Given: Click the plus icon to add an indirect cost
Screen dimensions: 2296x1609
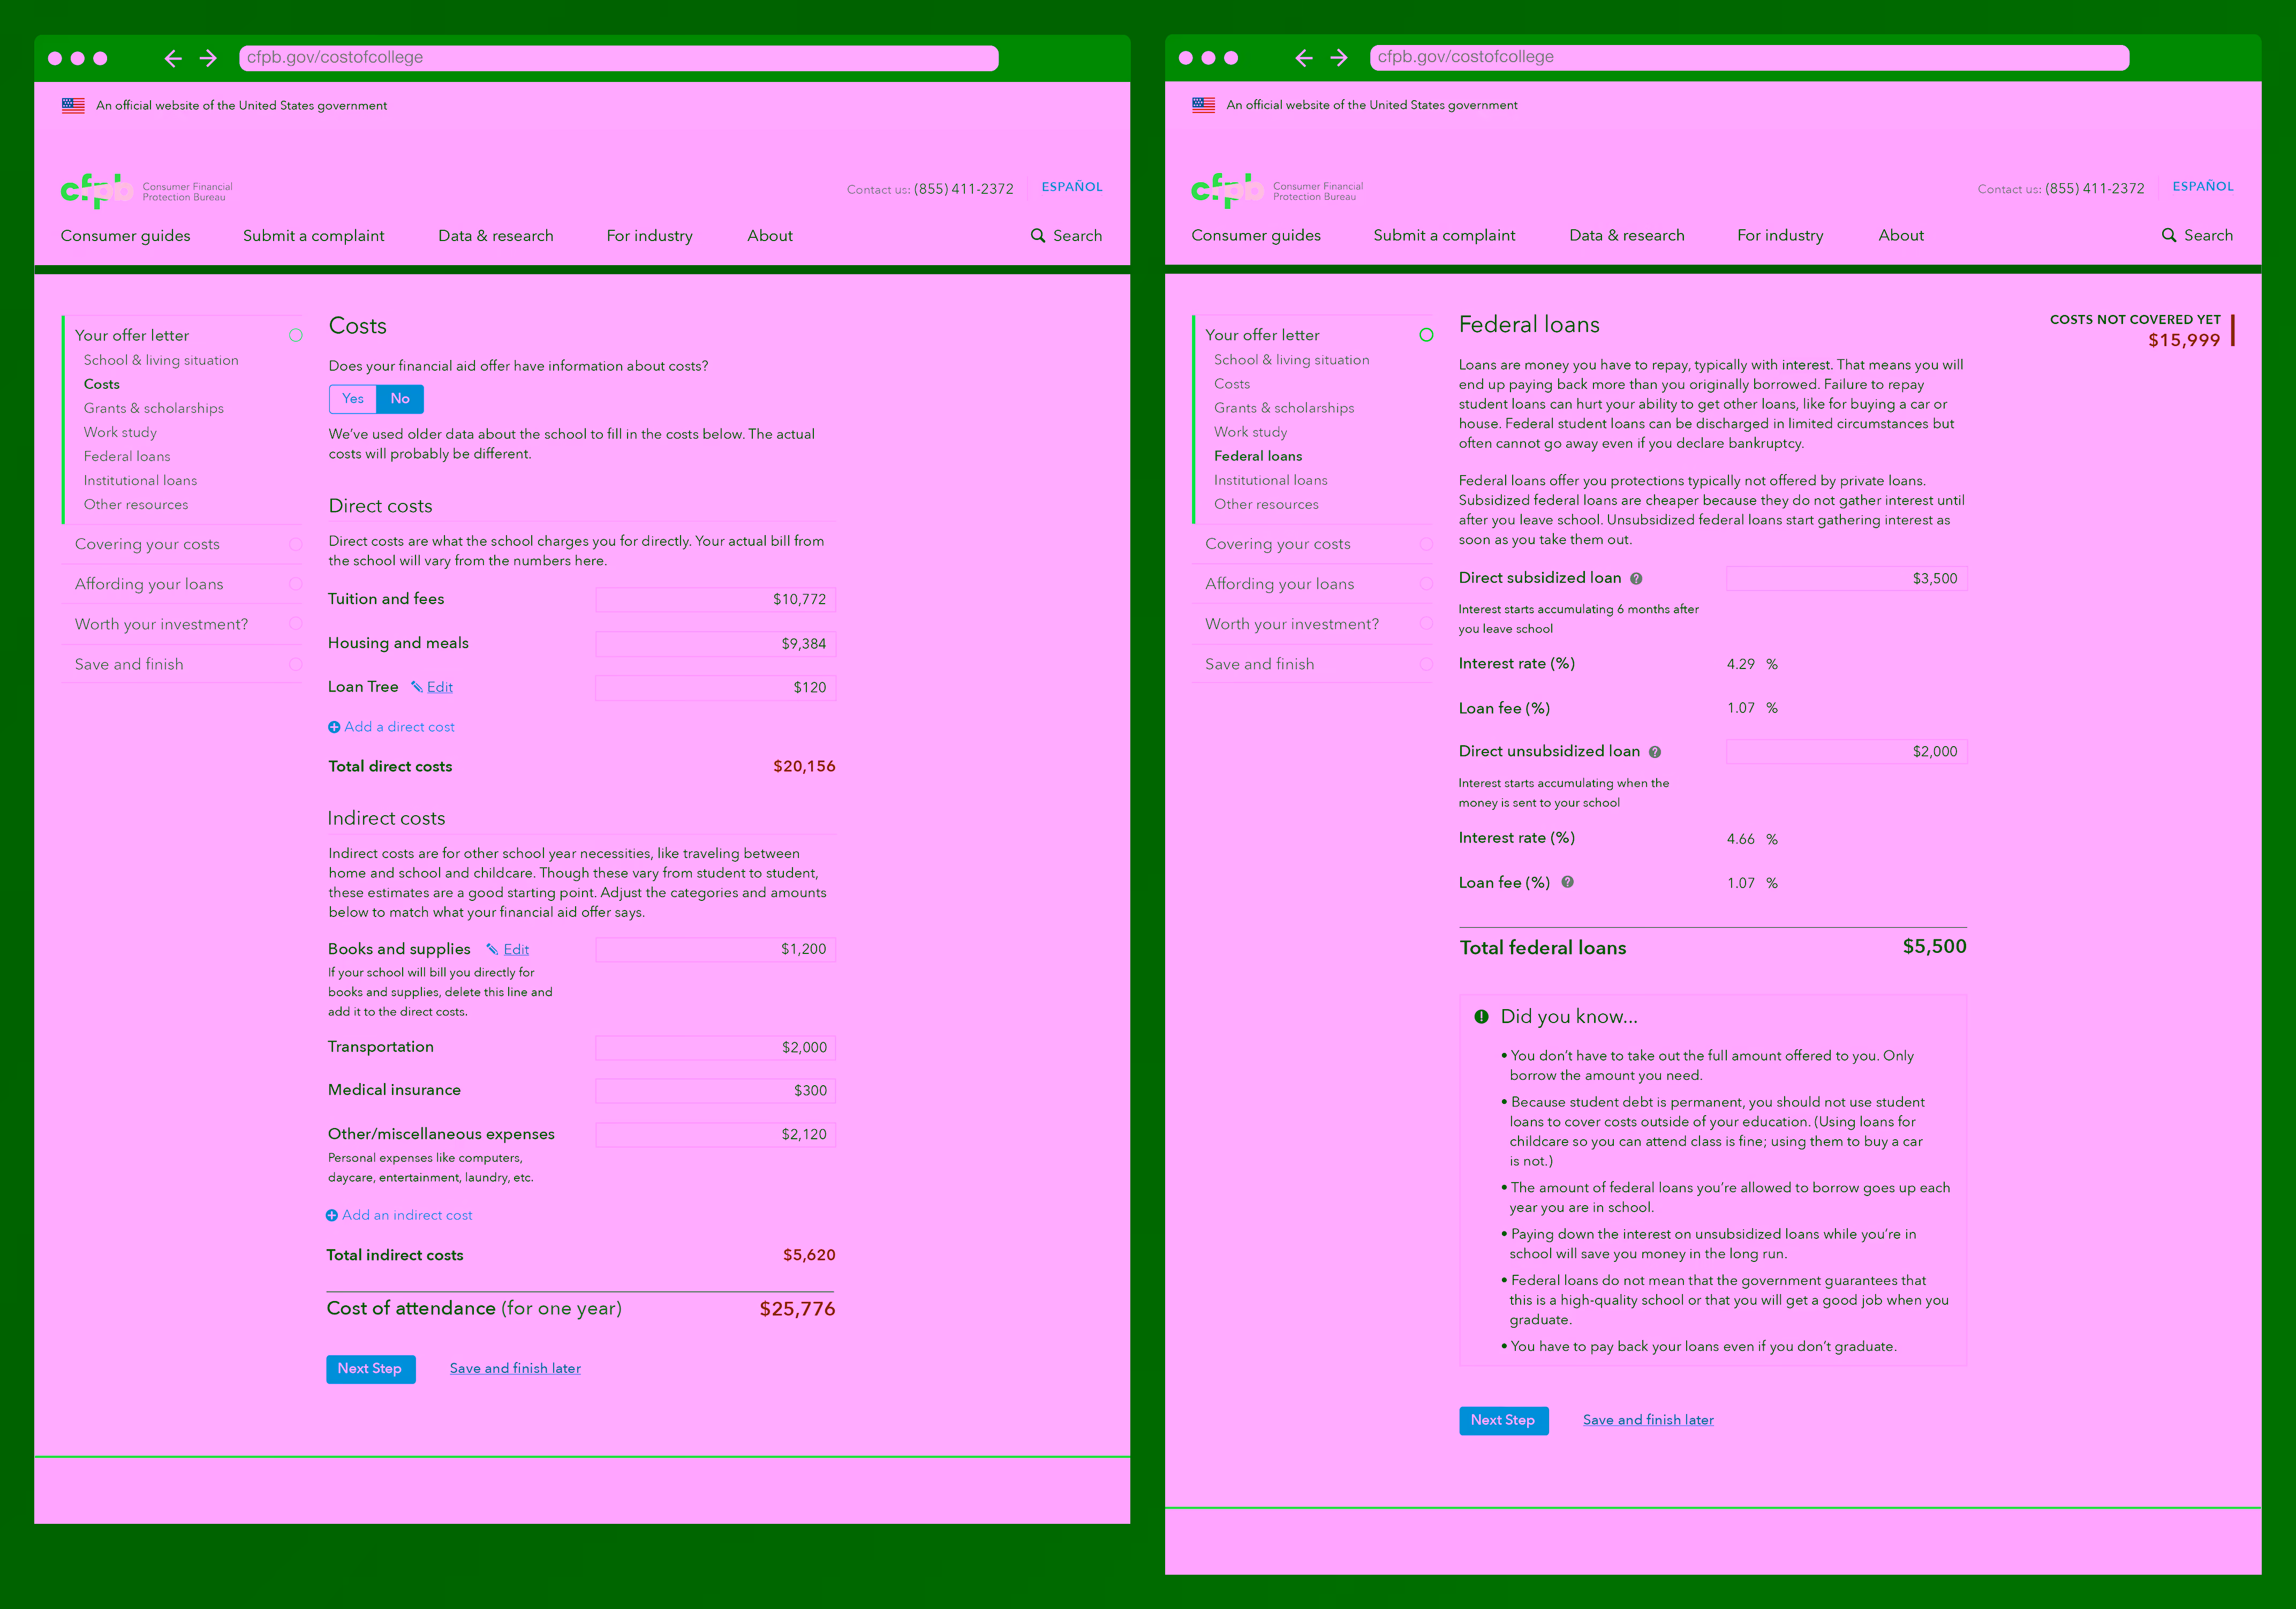Looking at the screenshot, I should point(332,1215).
